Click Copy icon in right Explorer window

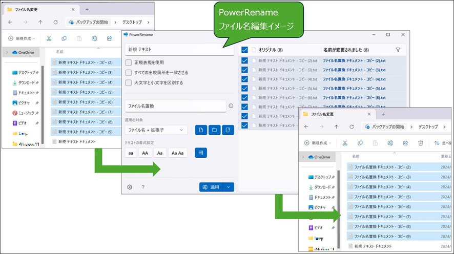tap(360, 143)
